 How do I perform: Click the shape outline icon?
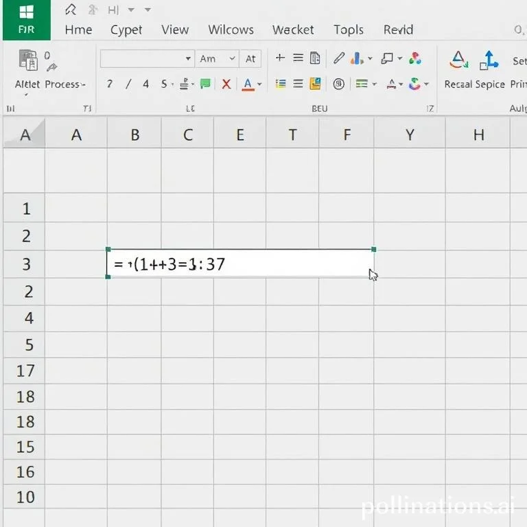(387, 58)
